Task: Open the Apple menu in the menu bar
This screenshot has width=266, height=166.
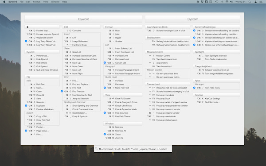Action: click(x=4, y=2)
